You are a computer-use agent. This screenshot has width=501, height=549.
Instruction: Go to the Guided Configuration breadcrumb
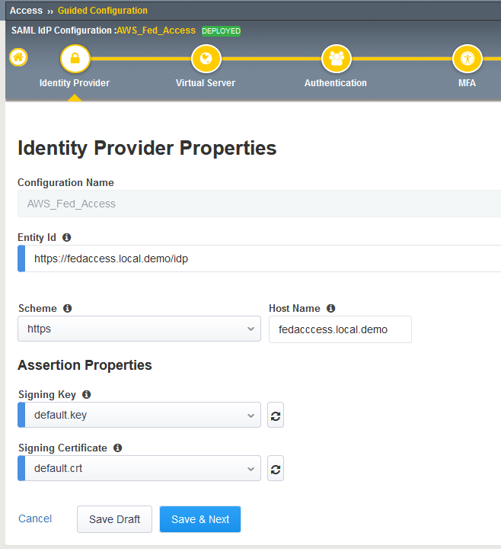coord(103,11)
